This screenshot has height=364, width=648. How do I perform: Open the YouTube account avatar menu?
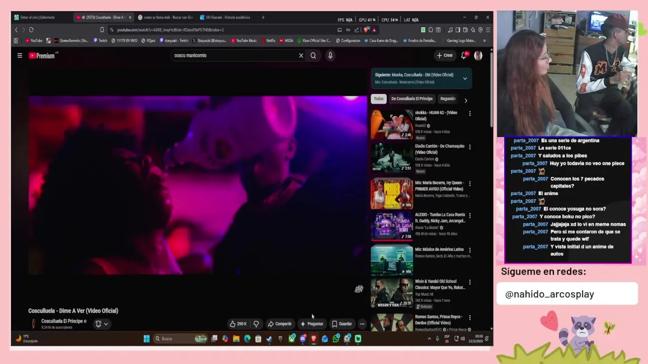(478, 56)
